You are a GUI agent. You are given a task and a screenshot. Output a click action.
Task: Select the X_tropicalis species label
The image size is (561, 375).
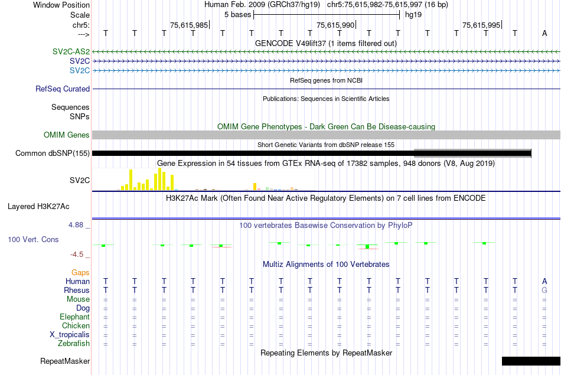70,335
